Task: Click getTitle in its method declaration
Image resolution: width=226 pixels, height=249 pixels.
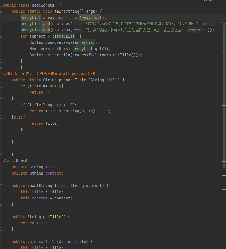Action: pyautogui.click(x=52, y=217)
